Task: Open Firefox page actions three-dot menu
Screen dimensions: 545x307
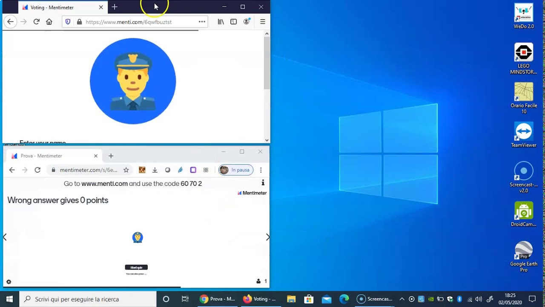Action: click(x=202, y=22)
